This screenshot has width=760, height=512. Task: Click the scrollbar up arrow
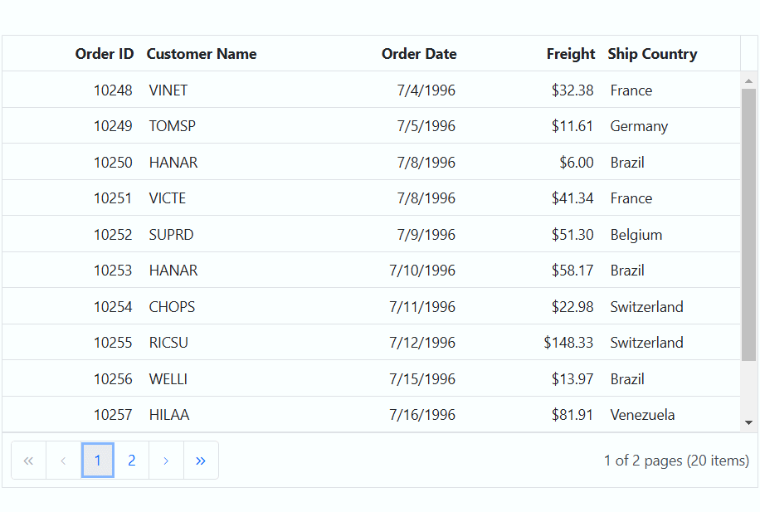pos(749,81)
